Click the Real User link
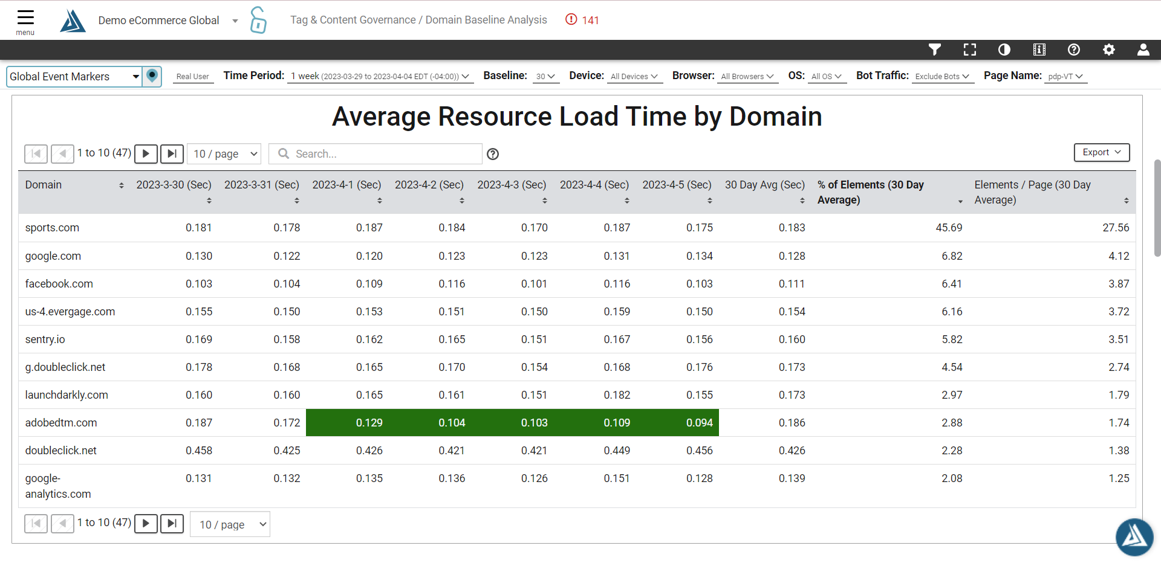Screen dimensions: 1161x563 (x=193, y=77)
